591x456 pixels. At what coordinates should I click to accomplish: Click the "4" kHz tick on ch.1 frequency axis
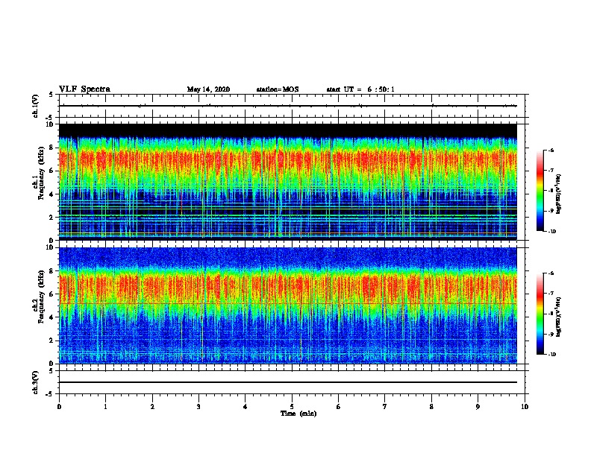coord(51,194)
